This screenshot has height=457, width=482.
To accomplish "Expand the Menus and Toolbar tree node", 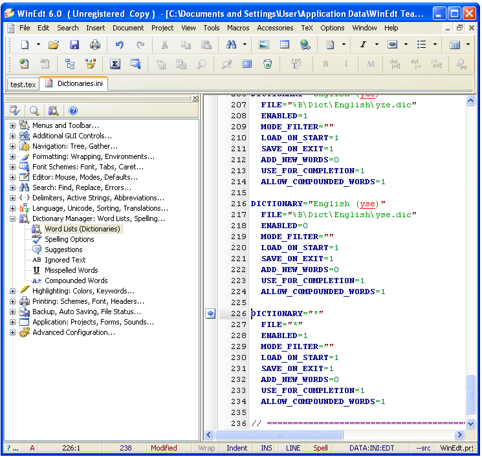I will pyautogui.click(x=12, y=125).
